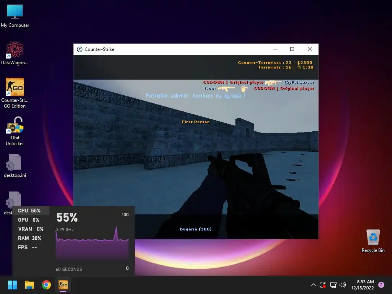Viewport: 392px width, 294px height.
Task: Click the 3.79 GHz clock speed label
Action: (x=65, y=230)
